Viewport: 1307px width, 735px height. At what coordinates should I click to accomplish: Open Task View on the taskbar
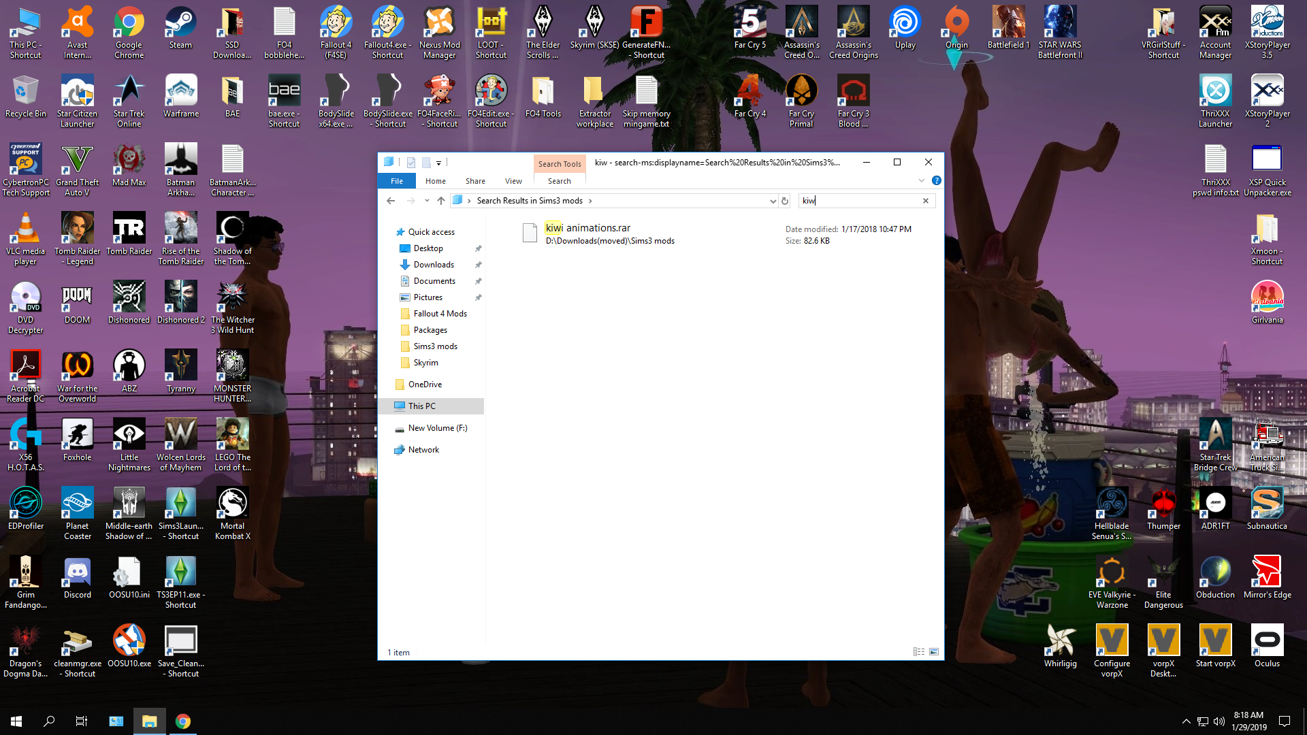point(81,721)
